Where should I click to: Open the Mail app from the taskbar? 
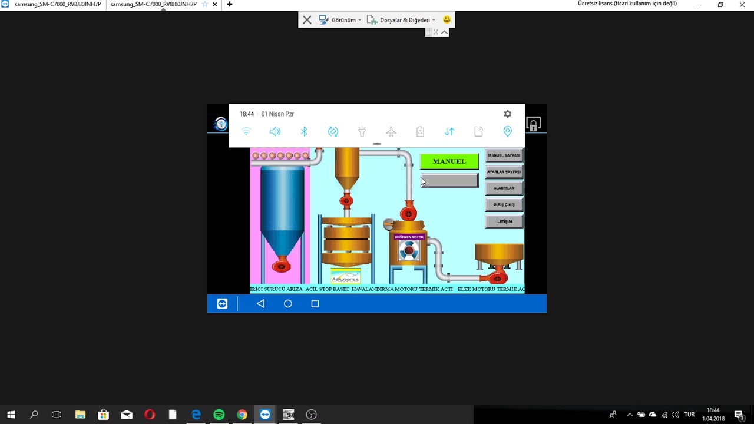[x=127, y=415]
